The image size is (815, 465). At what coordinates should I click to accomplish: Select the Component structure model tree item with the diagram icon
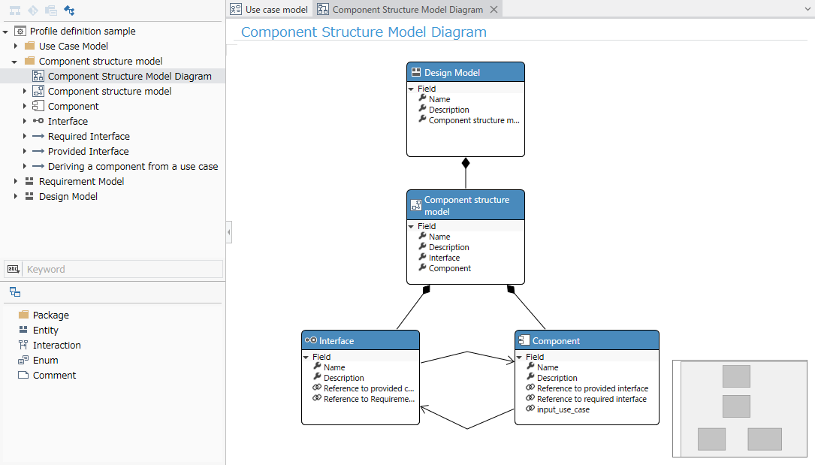coord(110,91)
